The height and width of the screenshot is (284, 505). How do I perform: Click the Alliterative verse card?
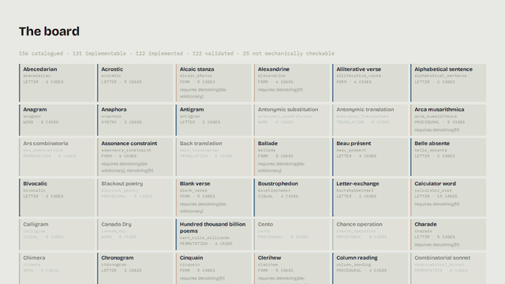370,83
